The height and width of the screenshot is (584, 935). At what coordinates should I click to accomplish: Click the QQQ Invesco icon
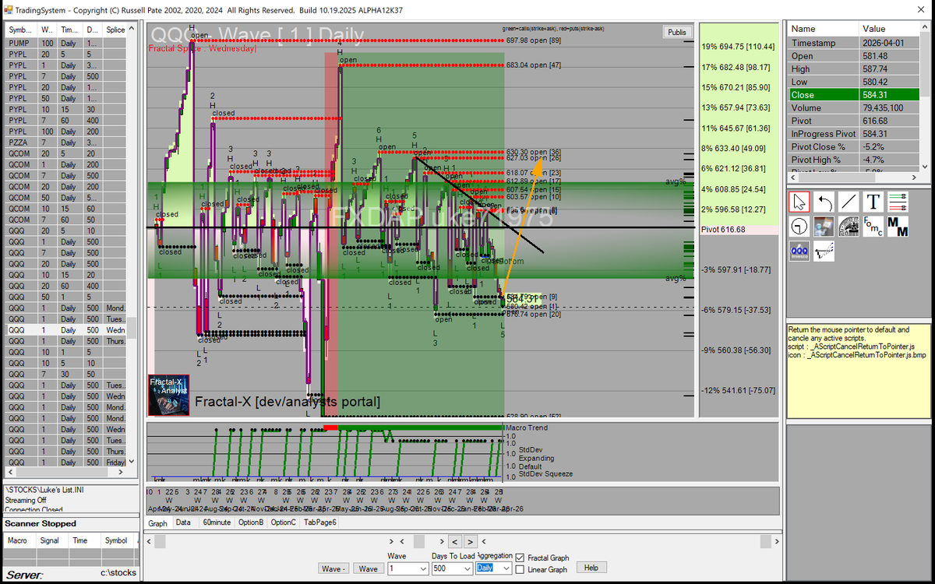tap(799, 252)
